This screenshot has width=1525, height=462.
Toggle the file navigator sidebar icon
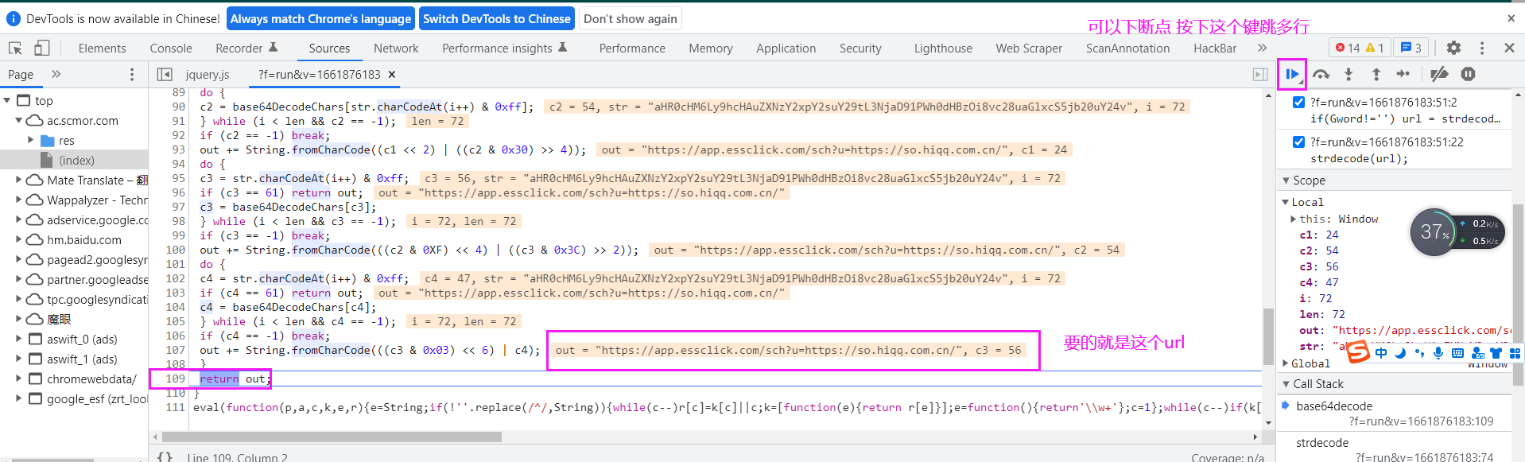point(165,74)
